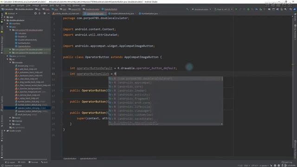297x167 pixels.
Task: Choose R (androidx.core) completion suggestion
Action: point(165,87)
